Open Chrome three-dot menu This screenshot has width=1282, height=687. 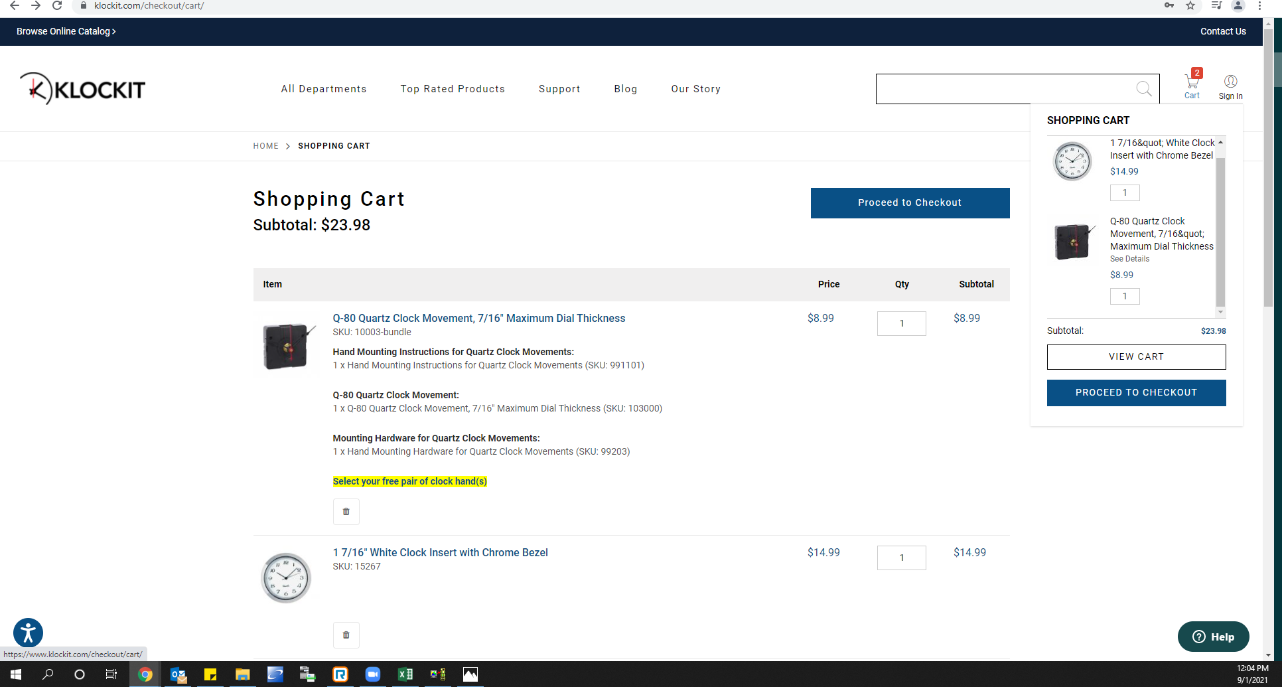[x=1259, y=5]
